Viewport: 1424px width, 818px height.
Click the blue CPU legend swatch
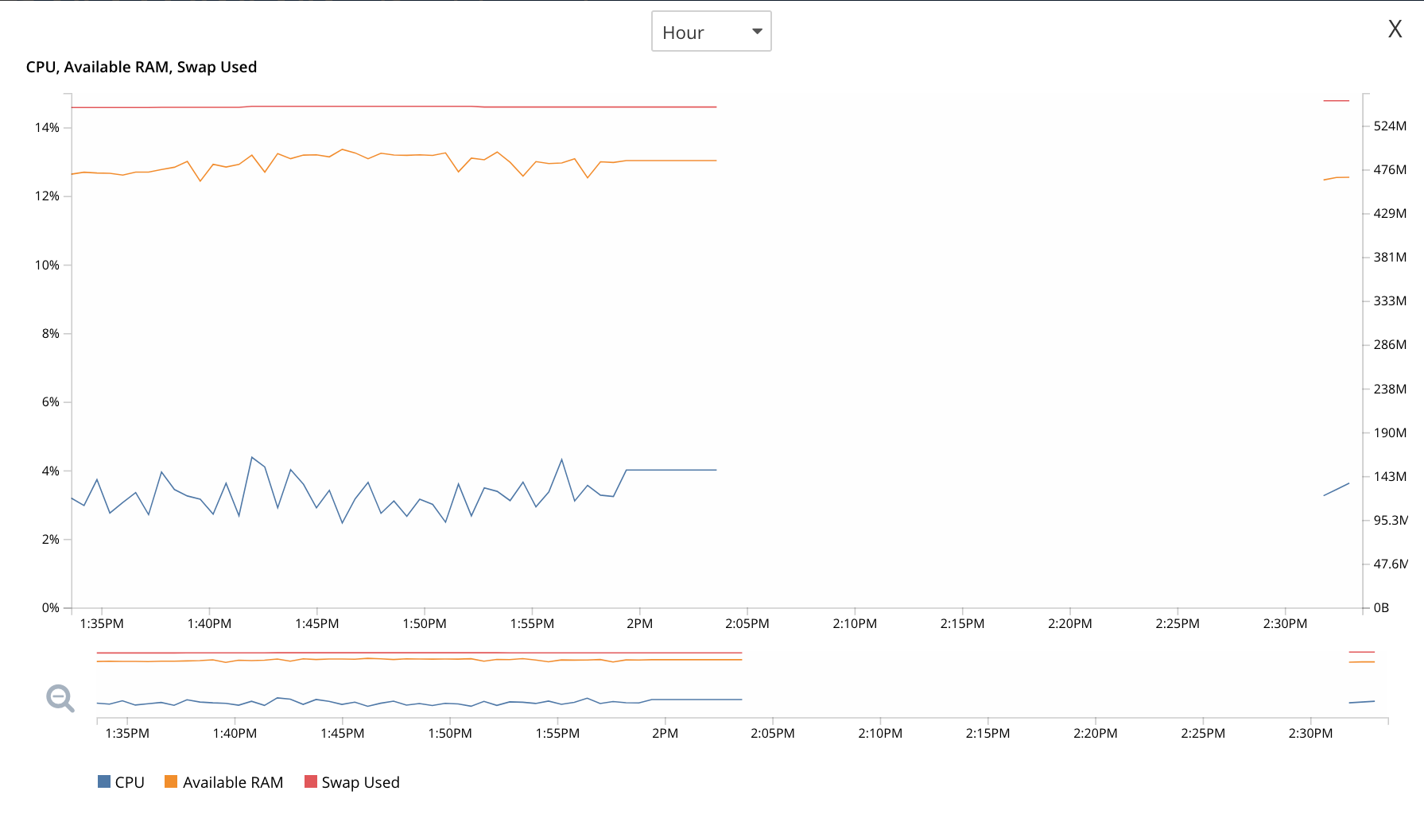(x=104, y=781)
